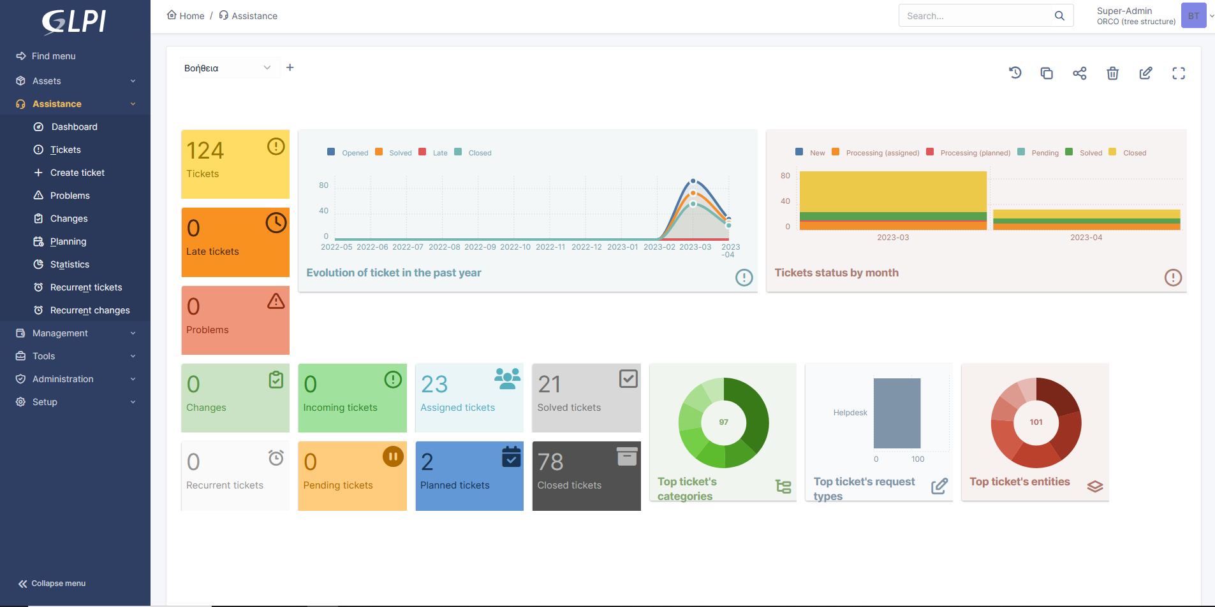Click the dashboard history refresh icon

click(1015, 73)
